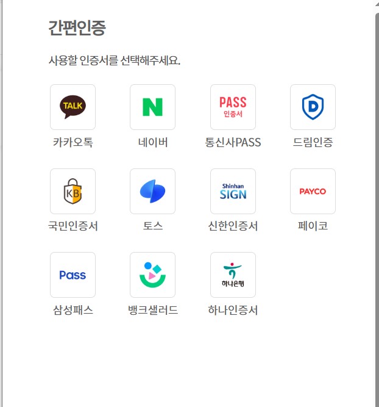379x407 pixels.
Task: Click the 토스 label
Action: (153, 226)
